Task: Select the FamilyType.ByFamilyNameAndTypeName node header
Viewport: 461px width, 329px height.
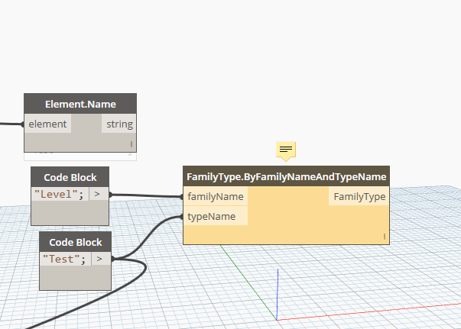Action: [286, 176]
